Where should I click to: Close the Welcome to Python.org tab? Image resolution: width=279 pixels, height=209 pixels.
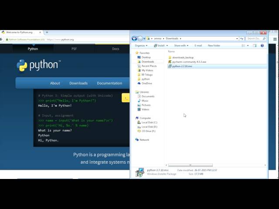(x=40, y=32)
